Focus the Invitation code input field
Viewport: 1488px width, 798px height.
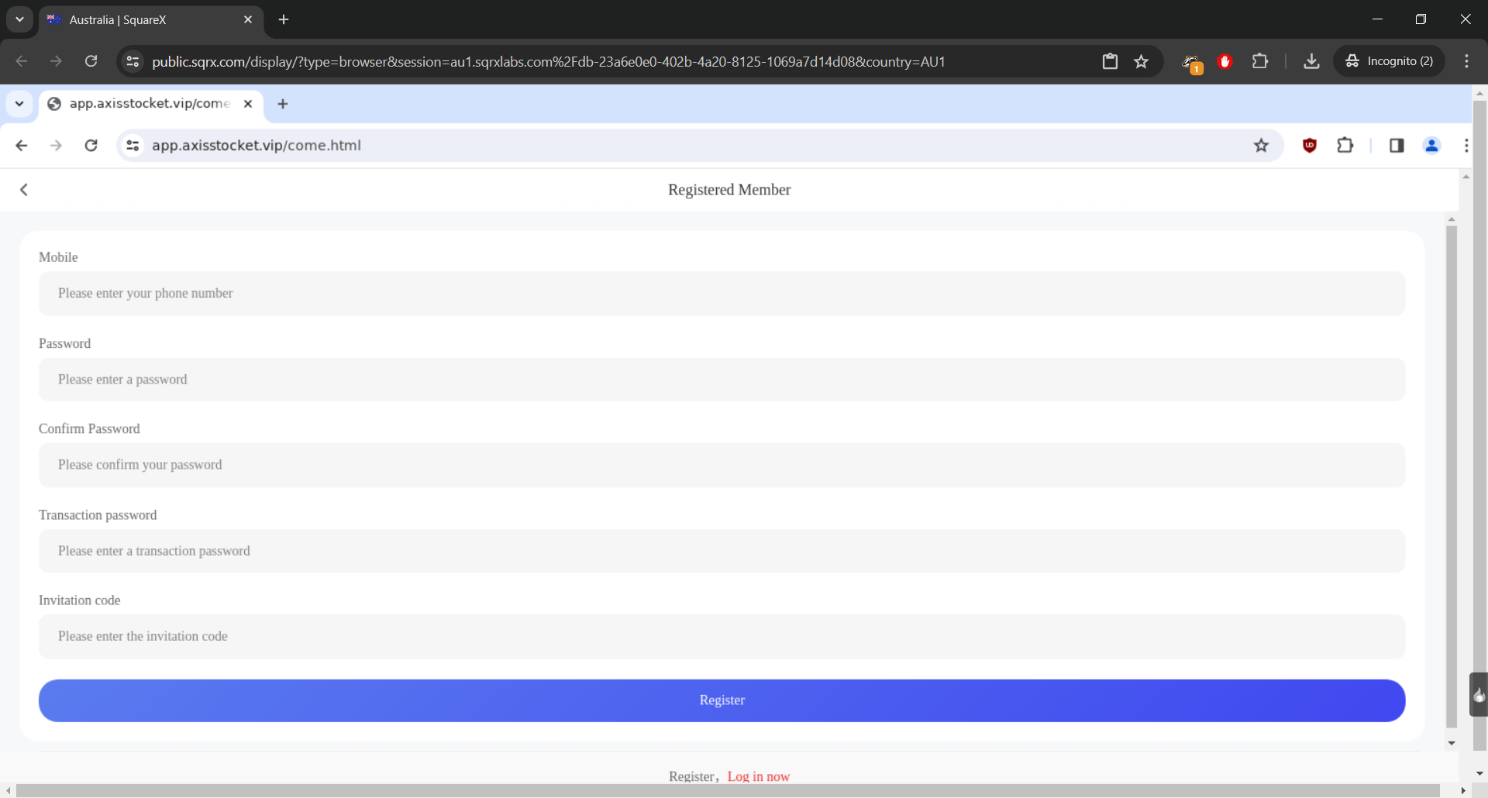(722, 637)
